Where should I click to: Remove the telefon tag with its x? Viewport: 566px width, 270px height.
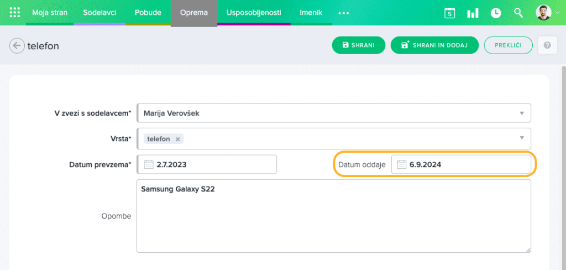[177, 139]
